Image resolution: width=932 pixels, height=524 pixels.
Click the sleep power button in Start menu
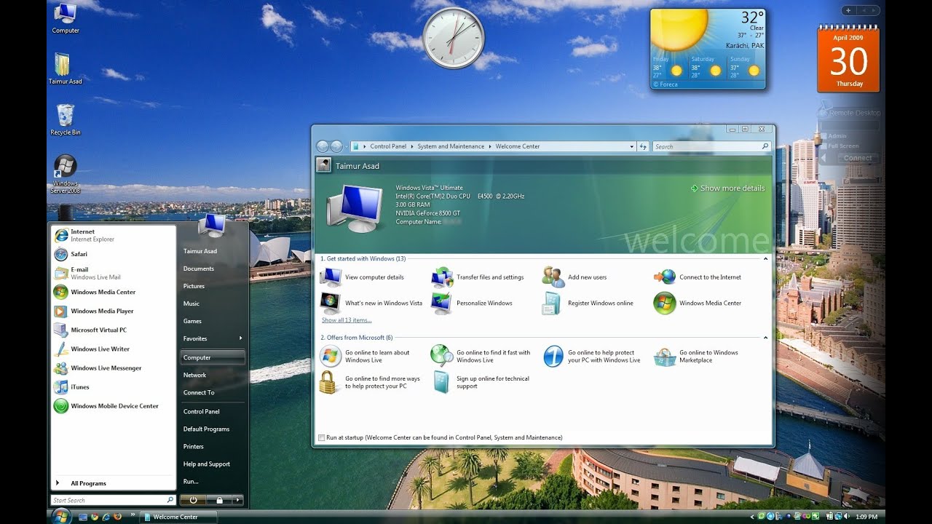193,500
